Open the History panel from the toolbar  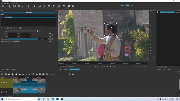(x=64, y=6)
